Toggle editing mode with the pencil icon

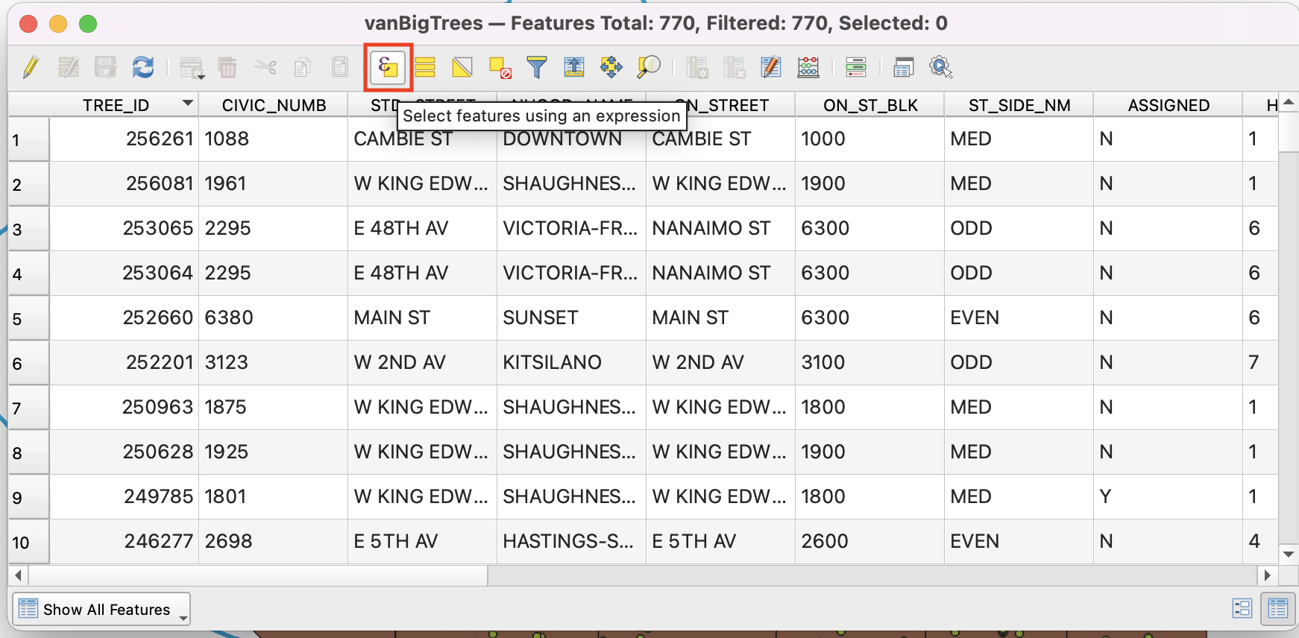pyautogui.click(x=31, y=68)
